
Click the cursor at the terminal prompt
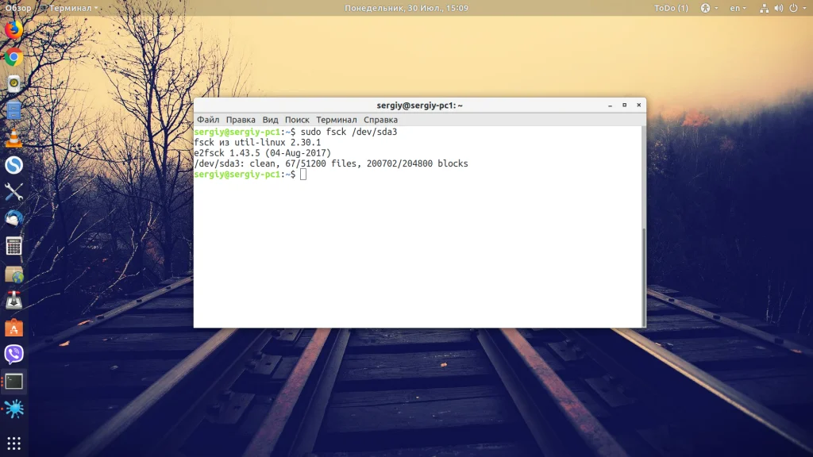pyautogui.click(x=303, y=175)
